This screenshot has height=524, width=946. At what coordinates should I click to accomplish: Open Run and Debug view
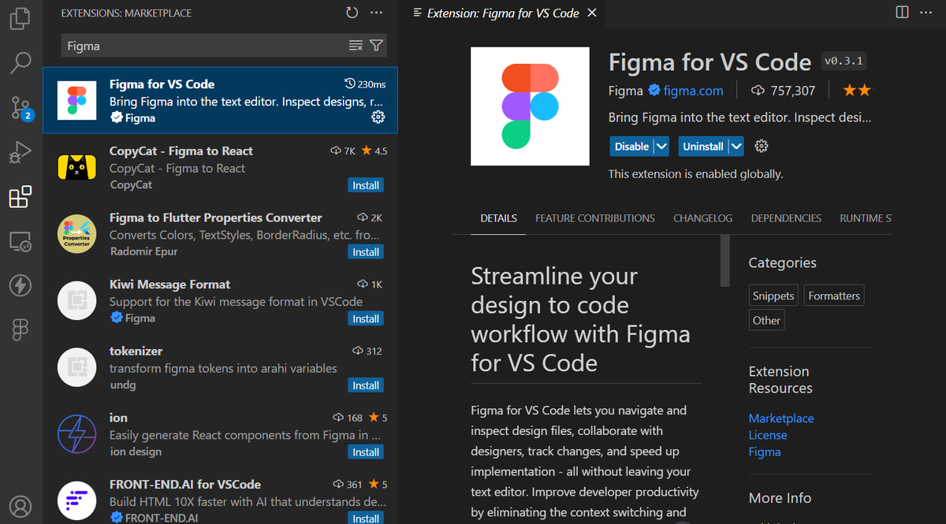pyautogui.click(x=20, y=152)
